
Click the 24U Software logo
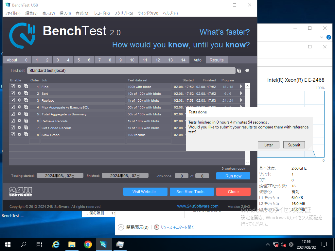[x=21, y=192]
